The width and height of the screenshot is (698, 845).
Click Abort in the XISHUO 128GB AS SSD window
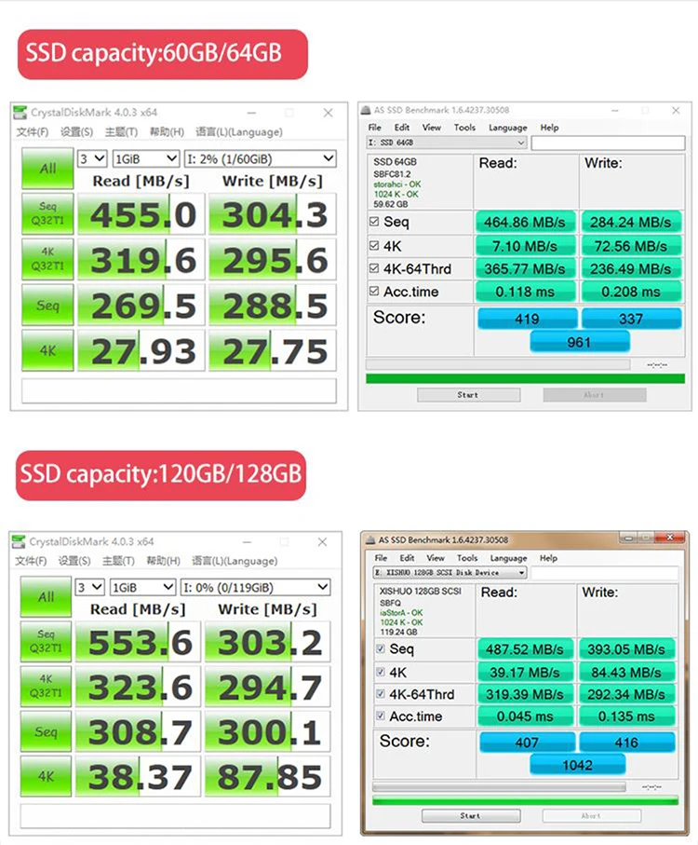590,815
